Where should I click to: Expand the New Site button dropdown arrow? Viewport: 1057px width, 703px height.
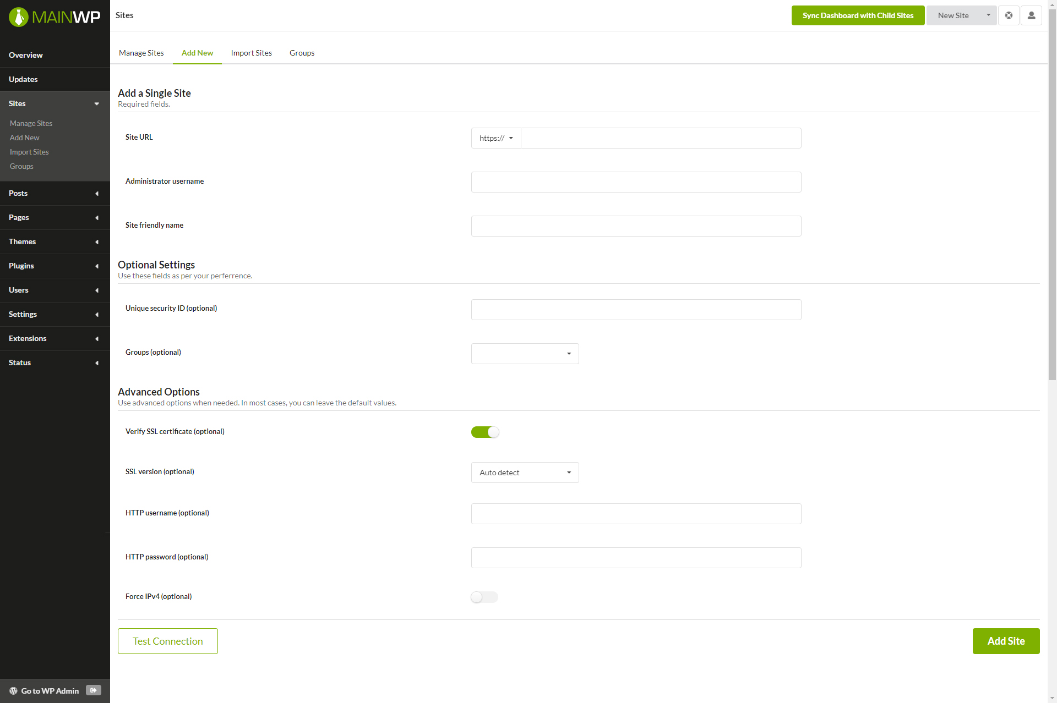coord(988,15)
